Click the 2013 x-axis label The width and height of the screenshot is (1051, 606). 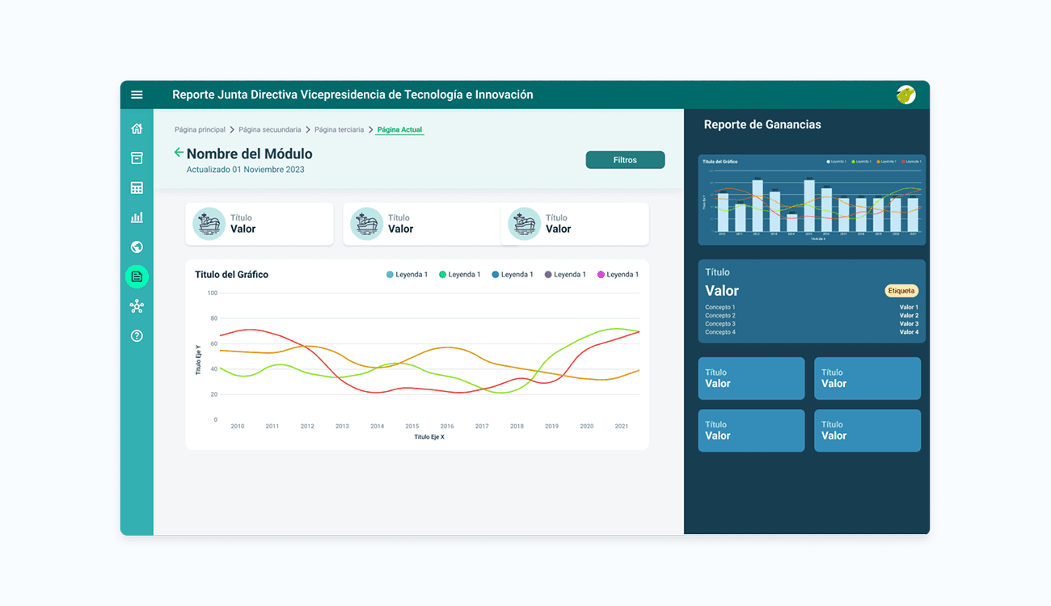point(342,426)
